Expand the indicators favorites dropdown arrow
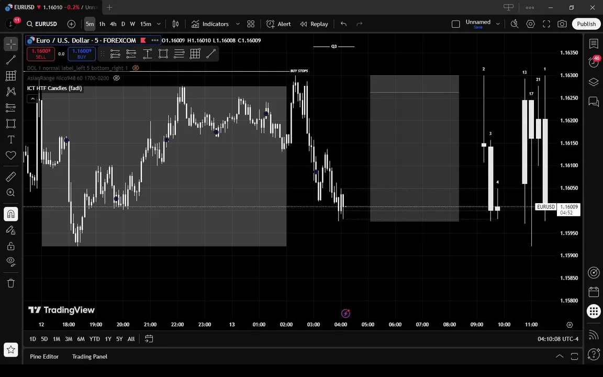Viewport: 603px width, 377px height. click(x=238, y=24)
